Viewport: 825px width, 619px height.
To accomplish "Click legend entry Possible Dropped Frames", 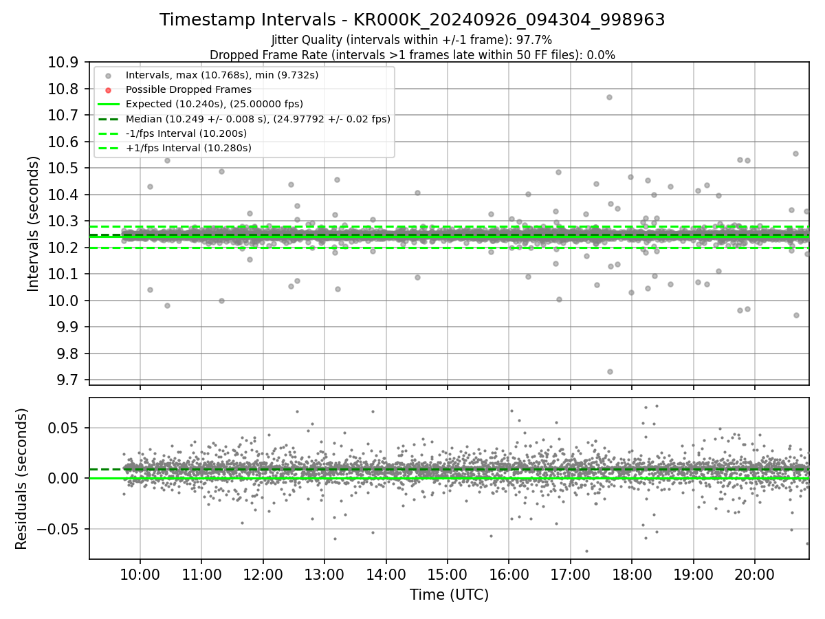I will [188, 89].
